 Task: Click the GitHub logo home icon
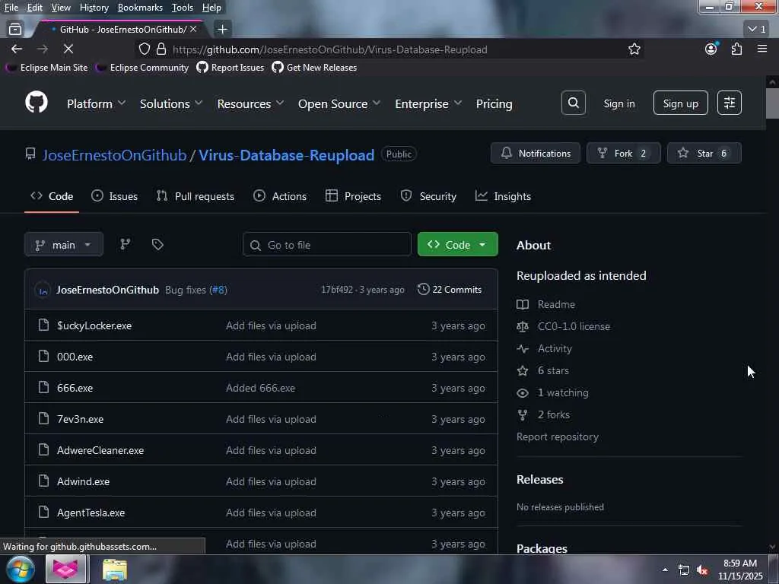pos(37,103)
